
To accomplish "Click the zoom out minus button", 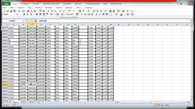I will pyautogui.click(x=171, y=105).
